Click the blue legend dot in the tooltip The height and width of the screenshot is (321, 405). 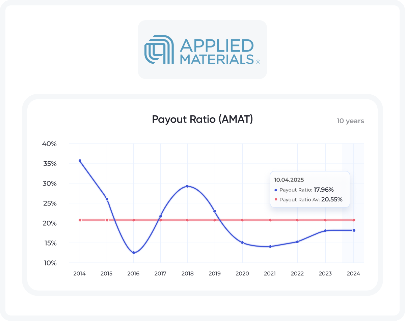[x=276, y=190]
